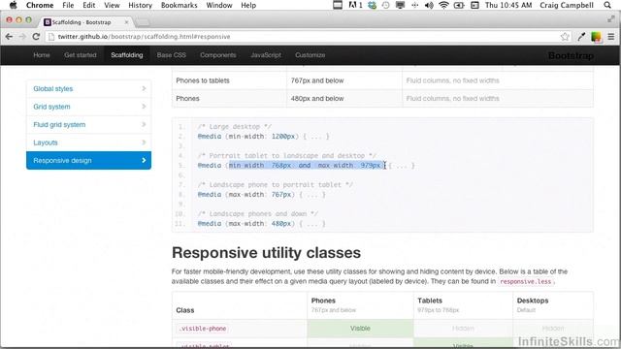The height and width of the screenshot is (349, 621).
Task: Click the .visible-phone class code
Action: pyautogui.click(x=203, y=329)
